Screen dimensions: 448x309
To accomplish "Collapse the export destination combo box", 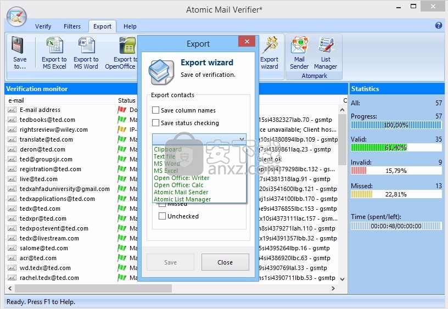I will (x=242, y=139).
